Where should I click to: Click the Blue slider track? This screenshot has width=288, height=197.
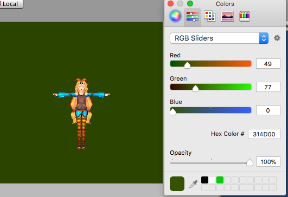pyautogui.click(x=210, y=110)
